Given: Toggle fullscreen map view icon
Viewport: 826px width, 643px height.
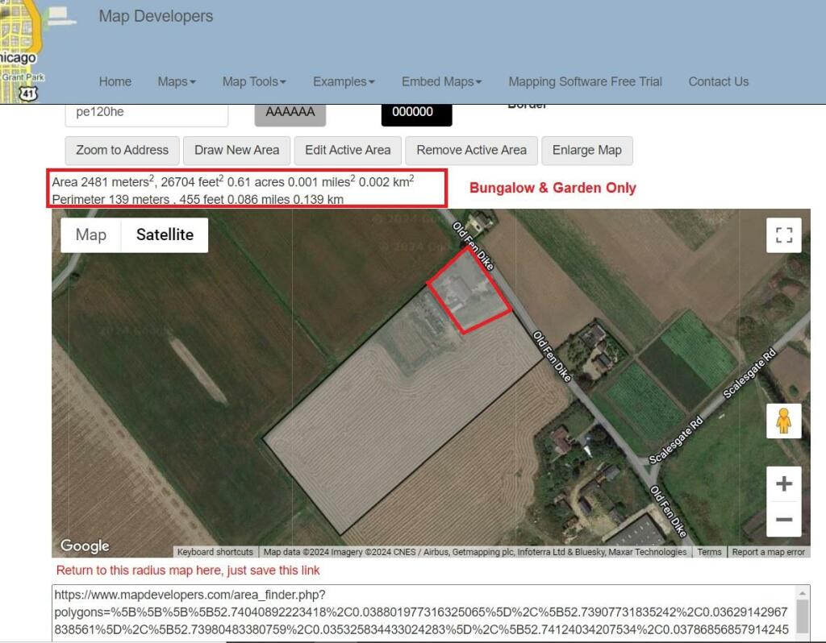Looking at the screenshot, I should pyautogui.click(x=784, y=235).
